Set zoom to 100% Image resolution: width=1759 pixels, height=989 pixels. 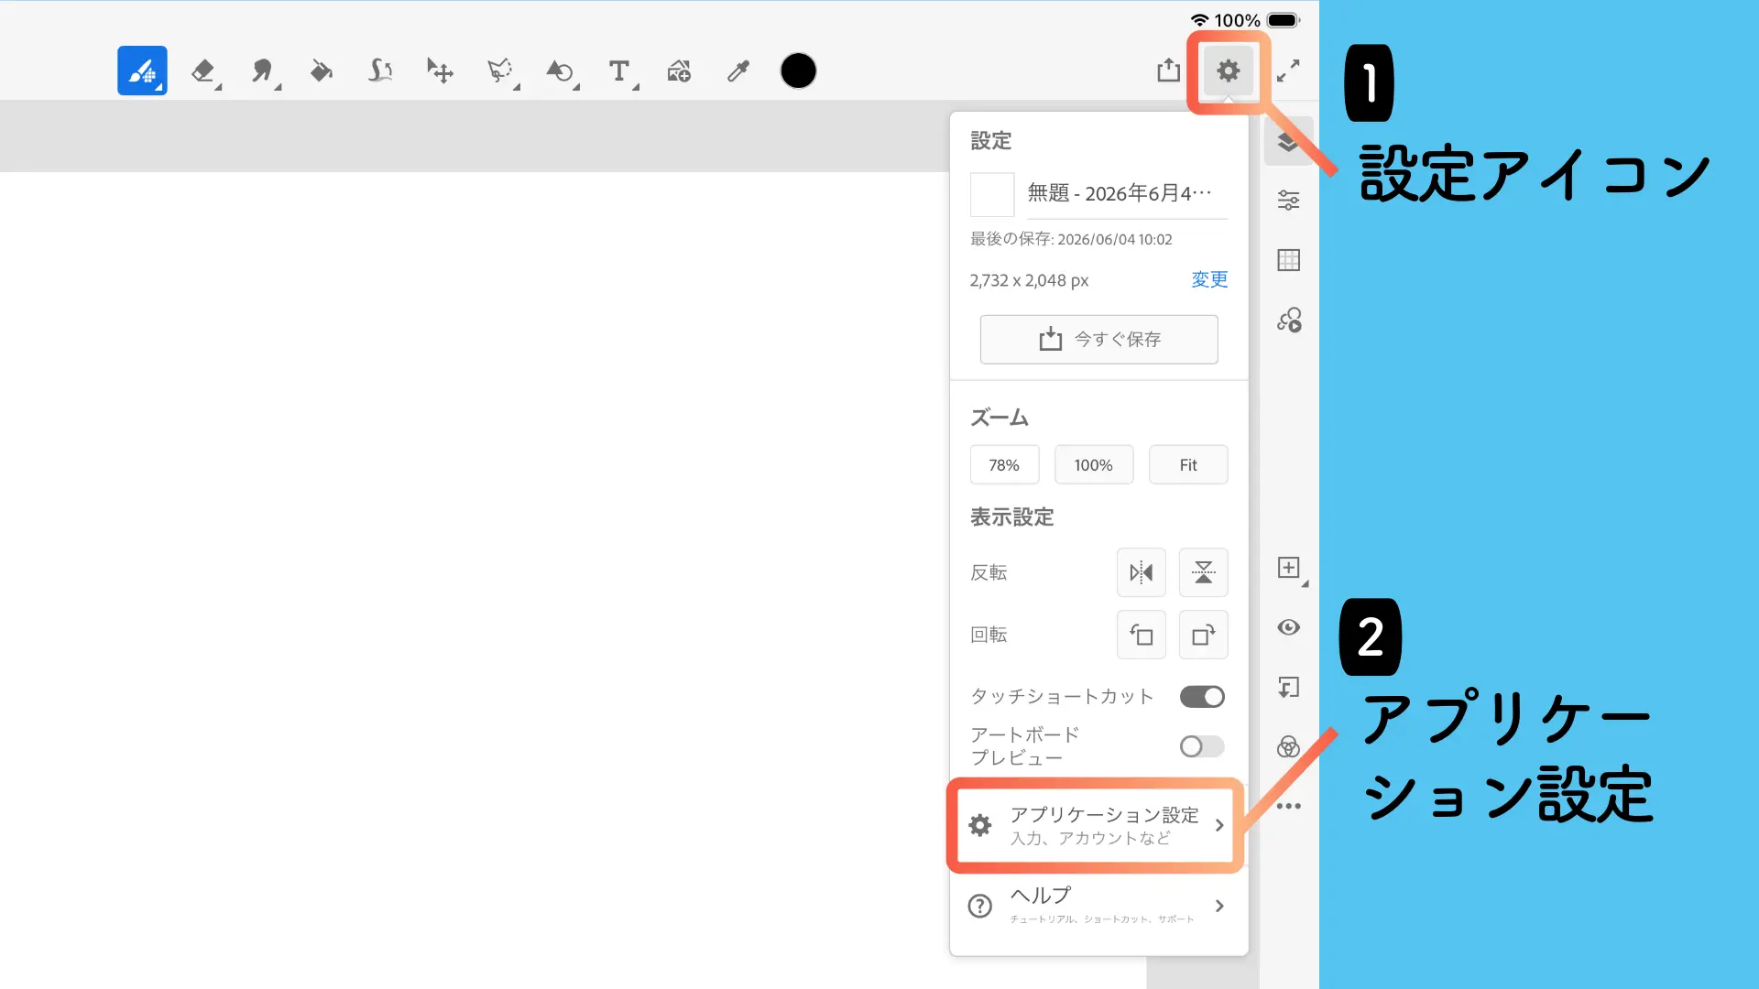point(1094,465)
